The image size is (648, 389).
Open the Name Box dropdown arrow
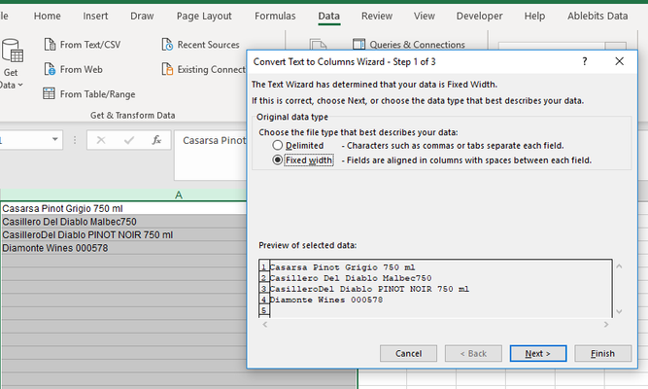tap(55, 139)
